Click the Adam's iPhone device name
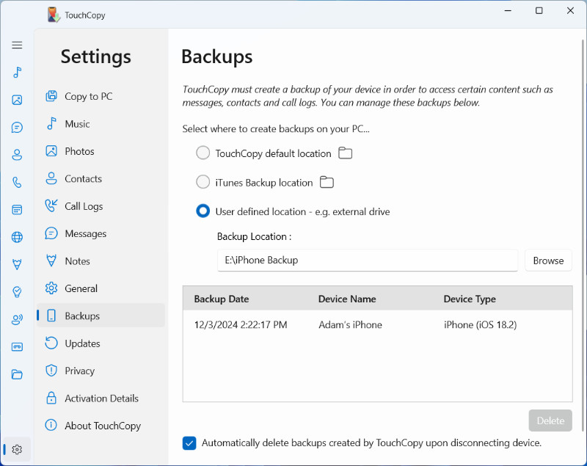This screenshot has height=466, width=587. coord(350,324)
